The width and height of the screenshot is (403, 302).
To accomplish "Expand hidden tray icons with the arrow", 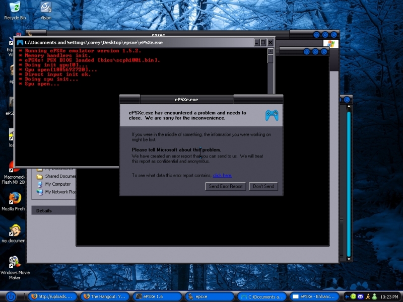I will 347,296.
